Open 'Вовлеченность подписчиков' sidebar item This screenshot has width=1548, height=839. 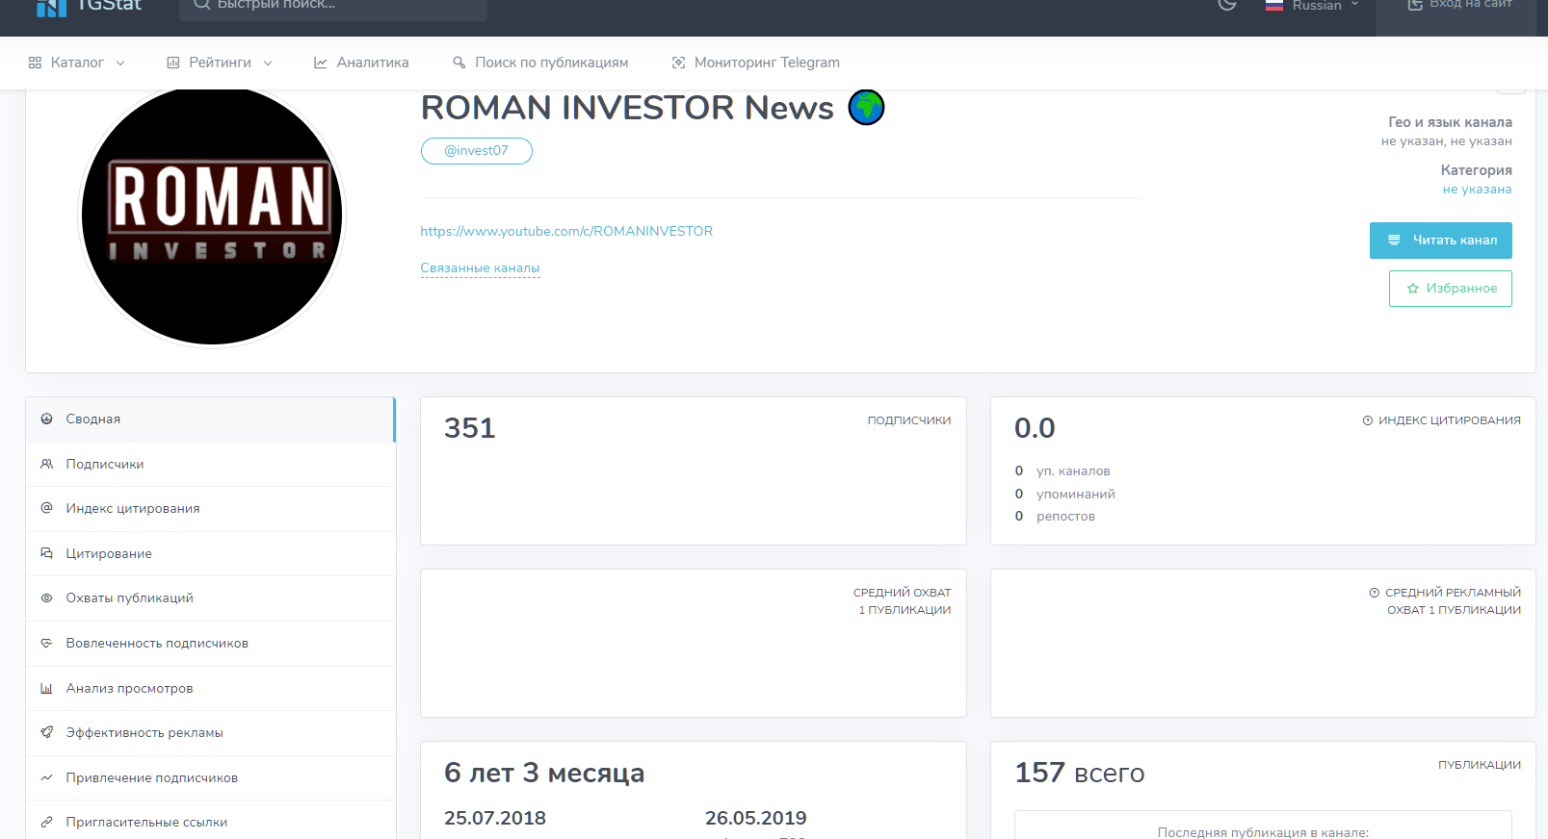coord(210,644)
